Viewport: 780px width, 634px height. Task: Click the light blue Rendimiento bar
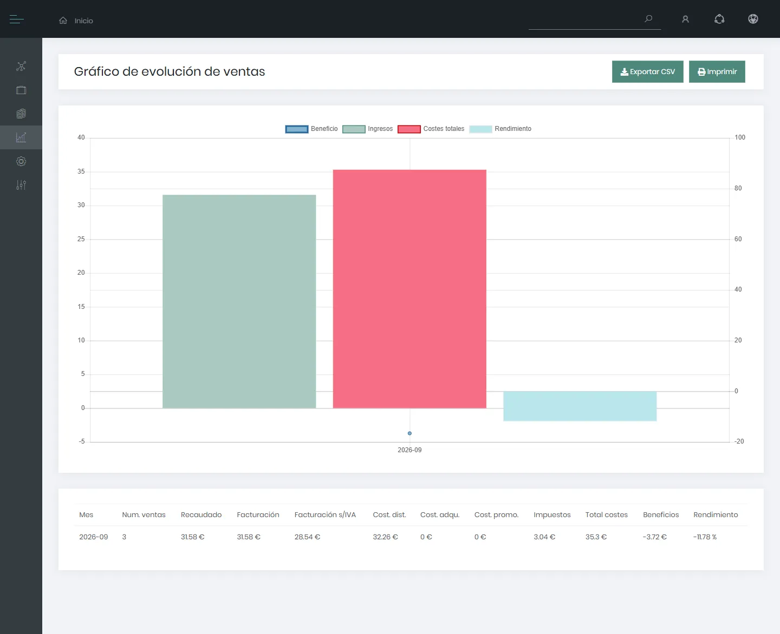coord(580,406)
